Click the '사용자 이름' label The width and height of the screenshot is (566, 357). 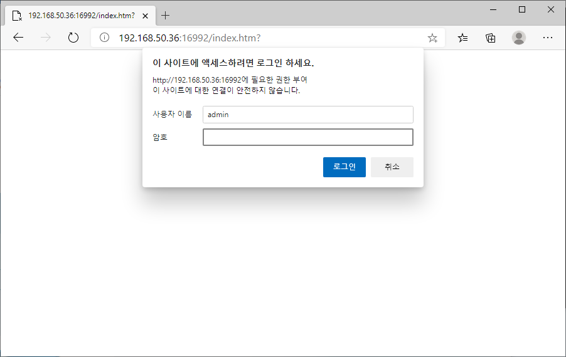172,114
